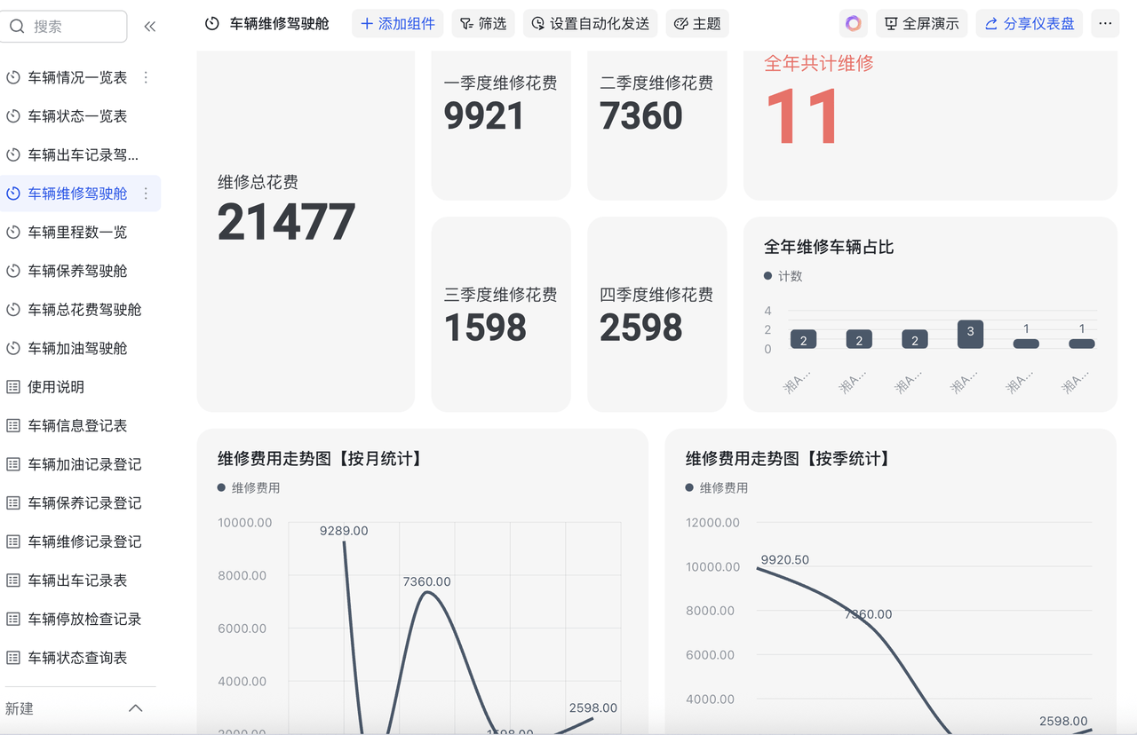The height and width of the screenshot is (735, 1137).
Task: Toggle 维修费用 legend in quarterly trend chart
Action: pyautogui.click(x=717, y=487)
